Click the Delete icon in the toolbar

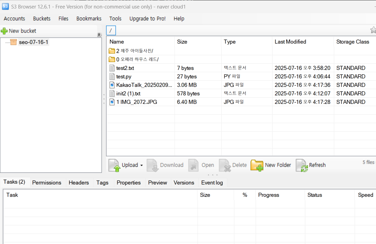(x=225, y=165)
